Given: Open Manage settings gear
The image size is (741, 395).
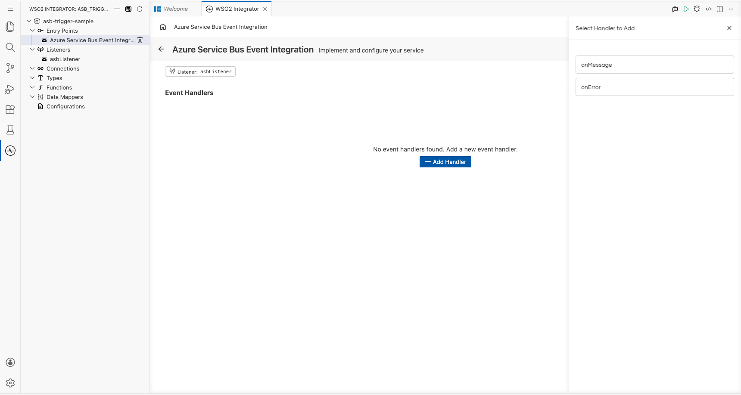Looking at the screenshot, I should coord(10,383).
